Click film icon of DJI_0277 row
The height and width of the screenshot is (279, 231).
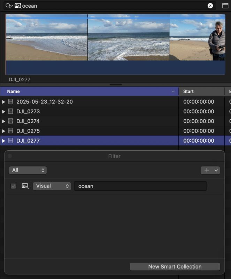pyautogui.click(x=11, y=141)
